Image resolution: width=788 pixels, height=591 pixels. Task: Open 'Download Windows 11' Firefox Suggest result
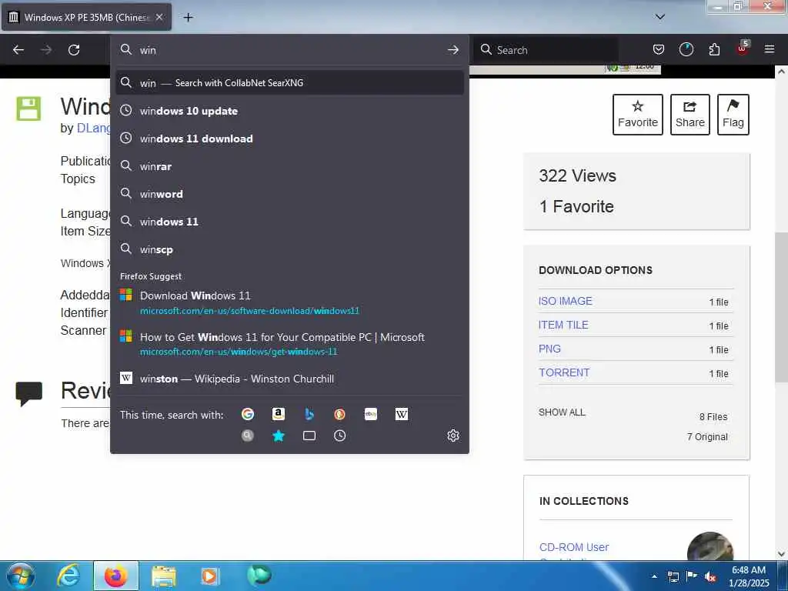tap(289, 302)
